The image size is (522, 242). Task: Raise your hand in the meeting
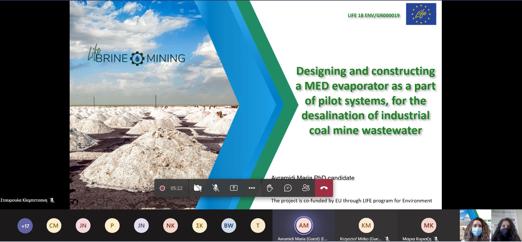(x=270, y=188)
